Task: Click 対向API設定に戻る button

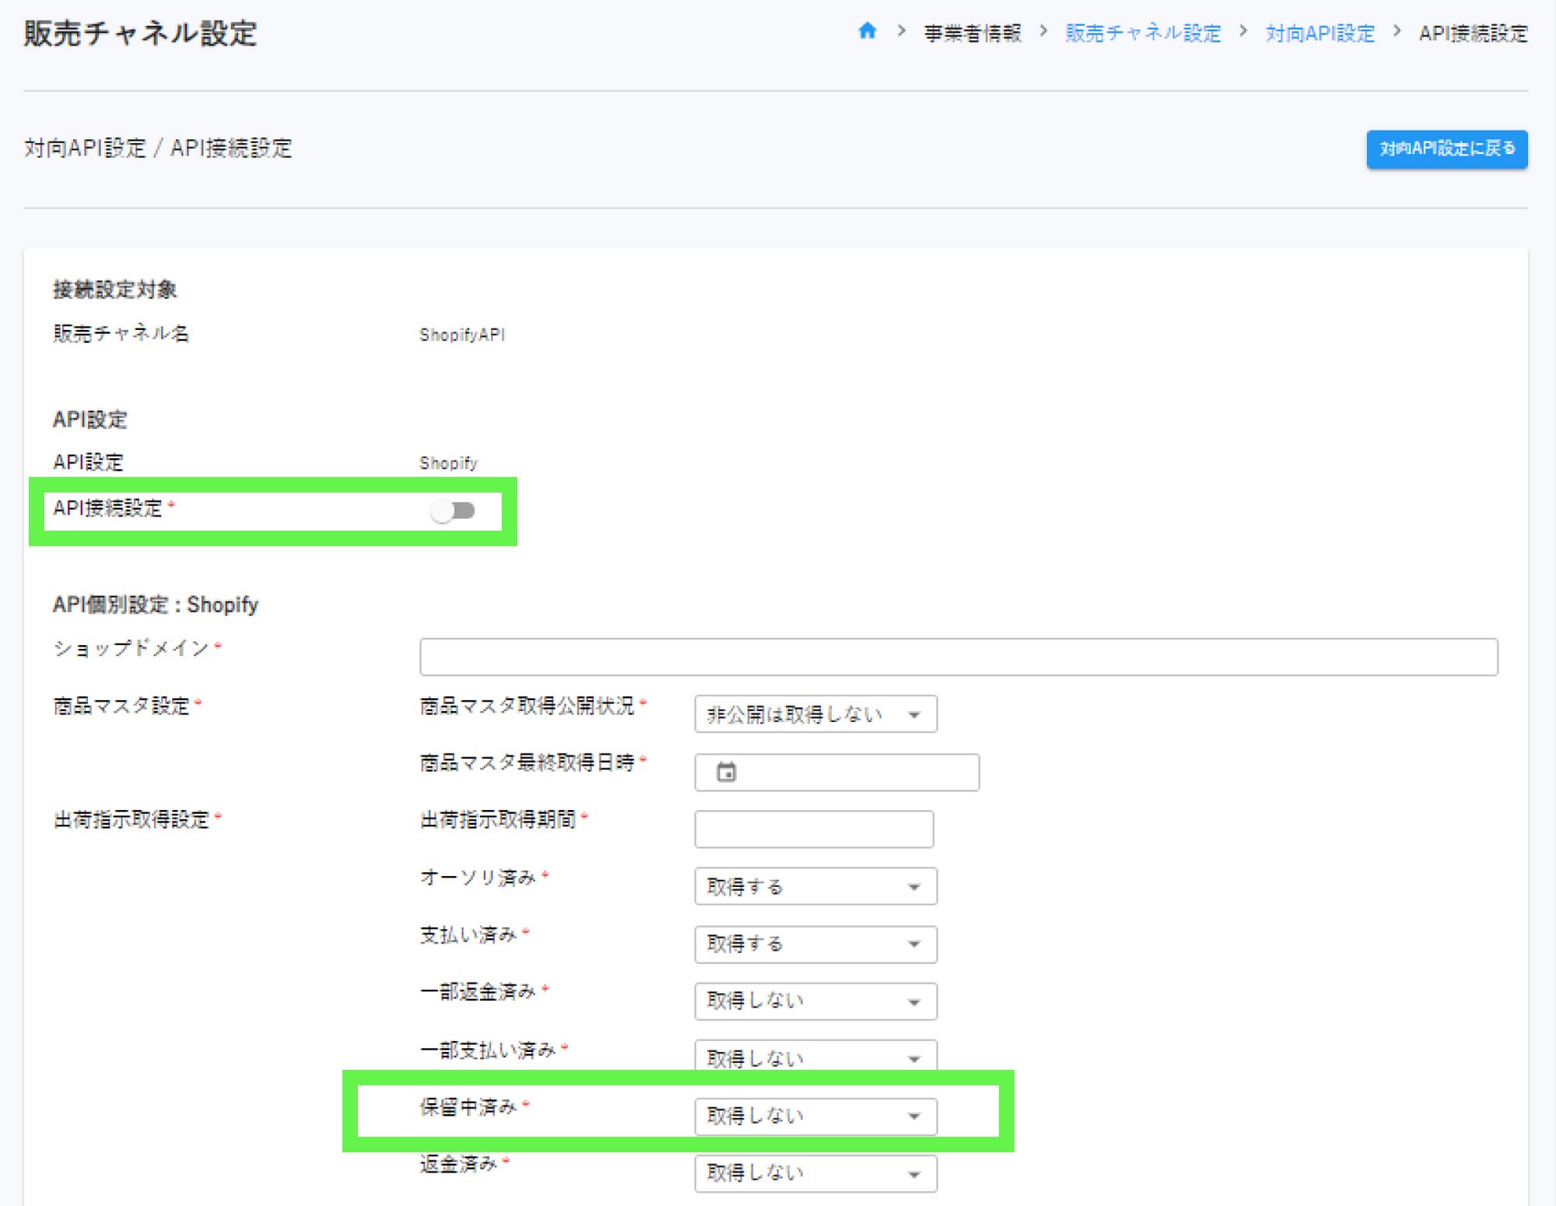Action: [x=1446, y=149]
